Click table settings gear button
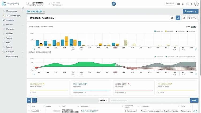This screenshot has height=113, width=201. tap(29, 100)
